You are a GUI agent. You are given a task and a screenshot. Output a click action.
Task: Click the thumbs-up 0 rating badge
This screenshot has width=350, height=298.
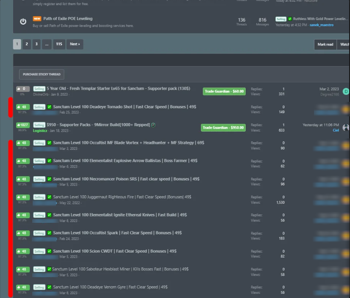[23, 89]
